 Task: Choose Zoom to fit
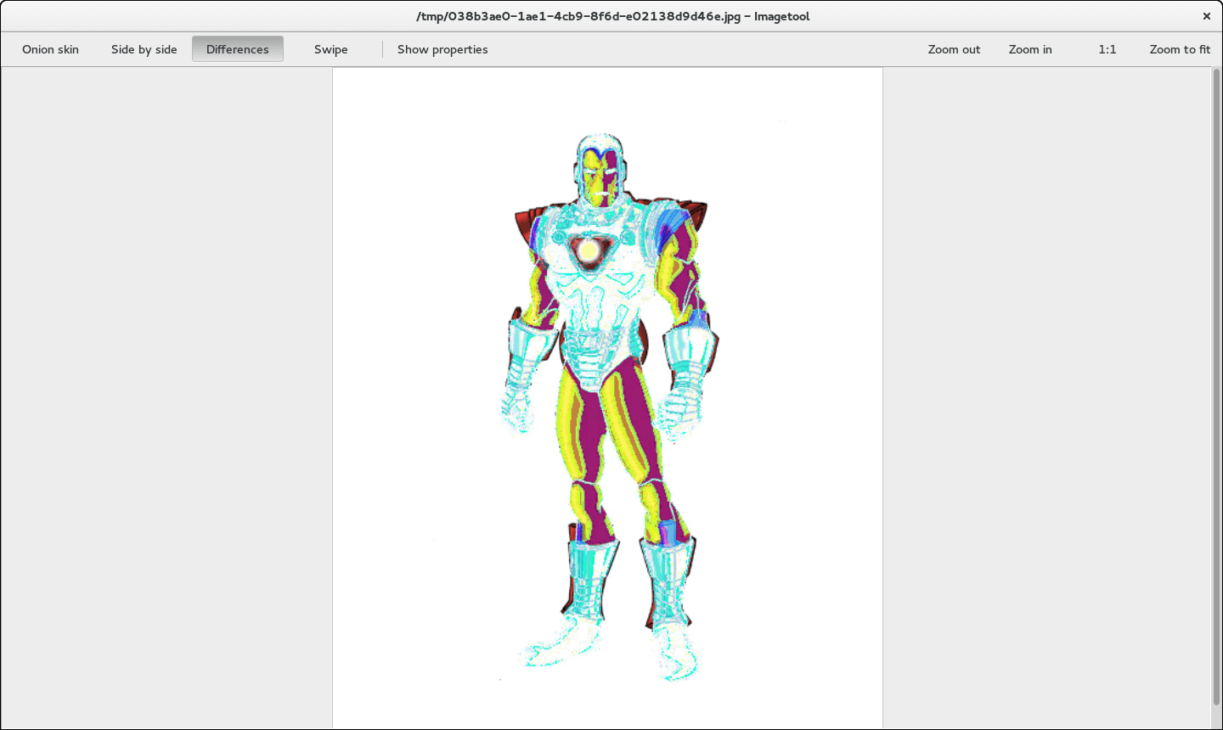click(1179, 49)
